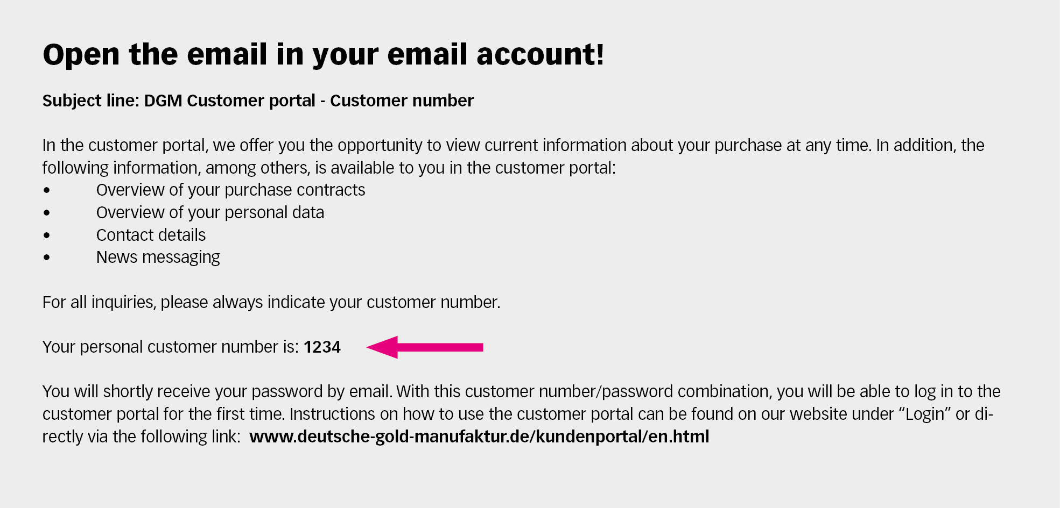This screenshot has height=508, width=1060.
Task: Click the 'Contact details' list item
Action: (151, 235)
